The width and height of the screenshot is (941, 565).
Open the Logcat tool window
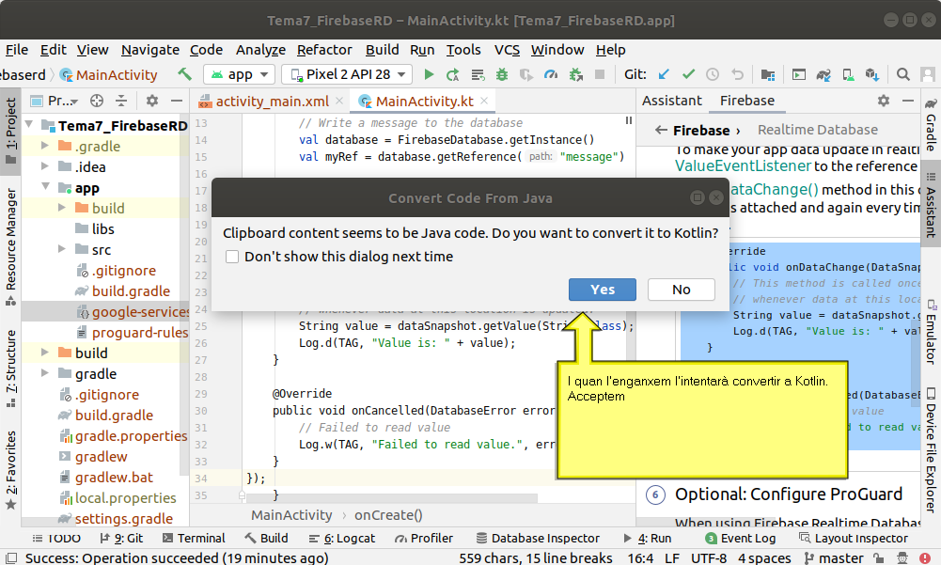(x=342, y=538)
